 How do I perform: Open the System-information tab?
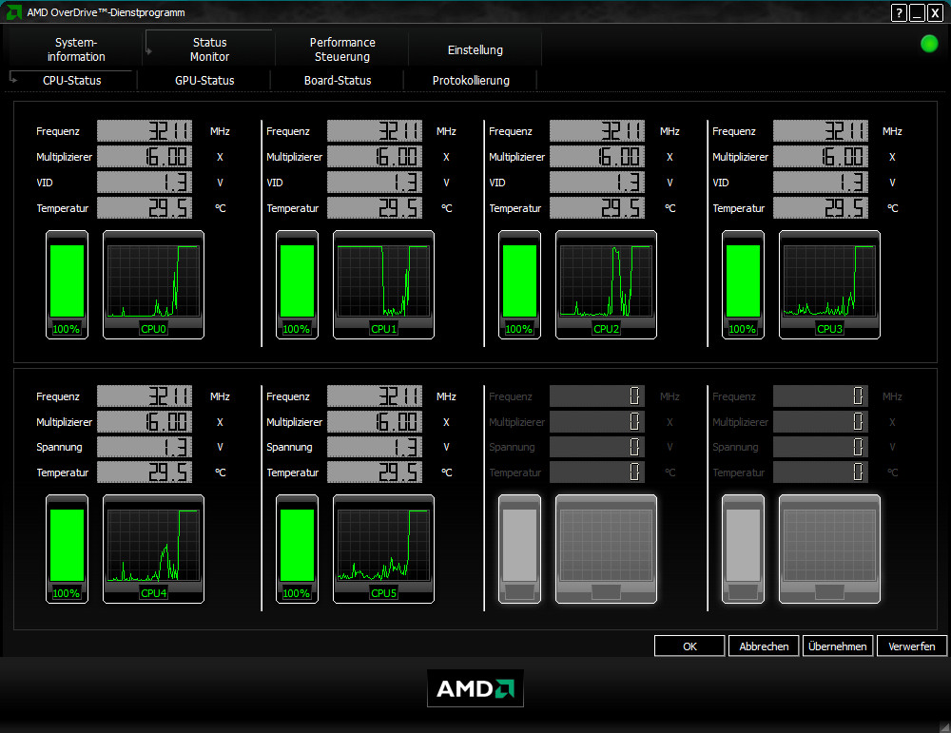[x=76, y=49]
